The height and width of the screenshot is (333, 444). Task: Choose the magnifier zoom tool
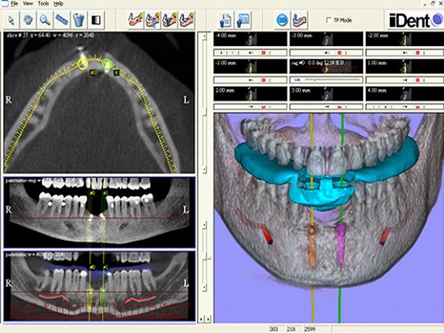(x=45, y=20)
